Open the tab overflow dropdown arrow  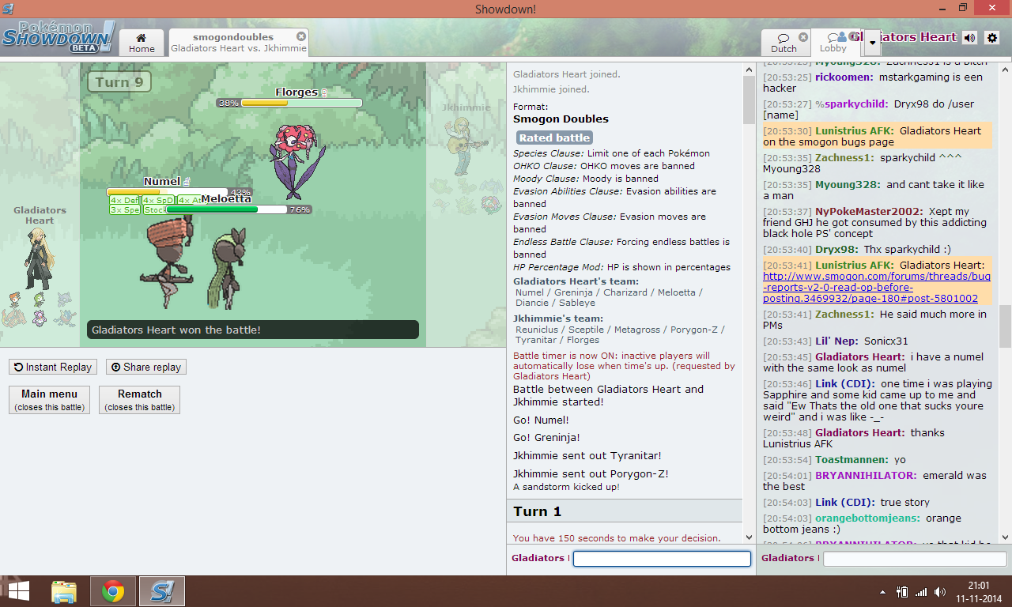point(873,42)
